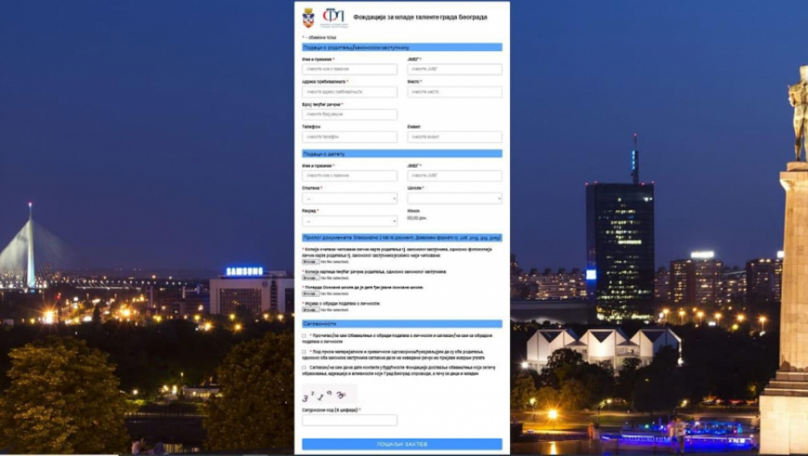Screen dimensions: 808x456
Task: Click Browse for the personal data processing statement
Action: [310, 309]
